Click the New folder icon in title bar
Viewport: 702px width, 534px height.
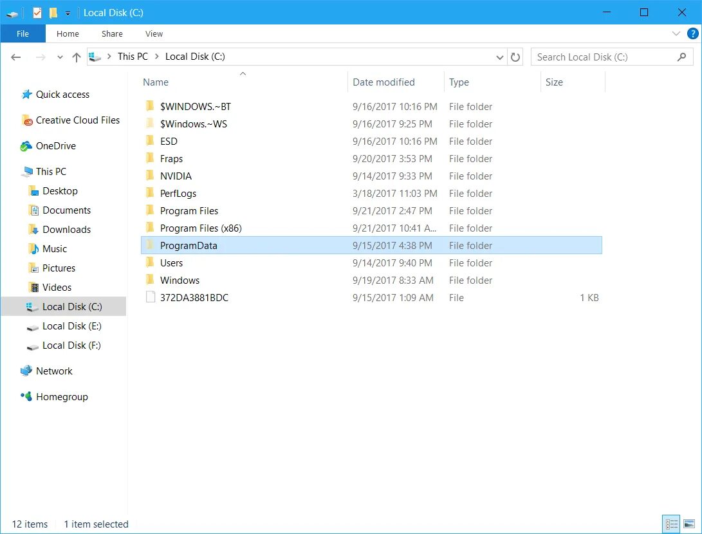pyautogui.click(x=53, y=12)
